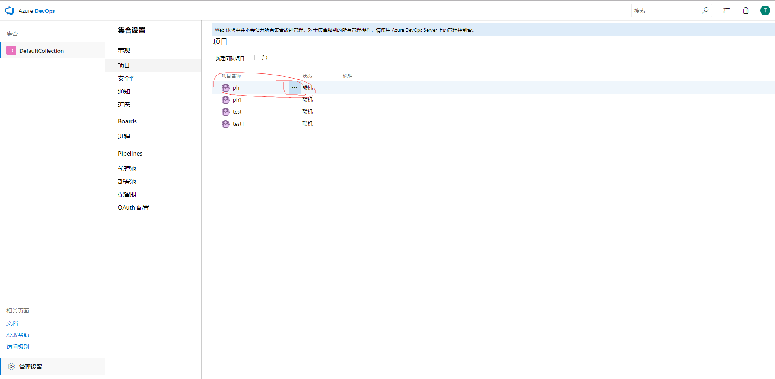775x379 pixels.
Task: Click the search magnifier icon
Action: click(705, 10)
